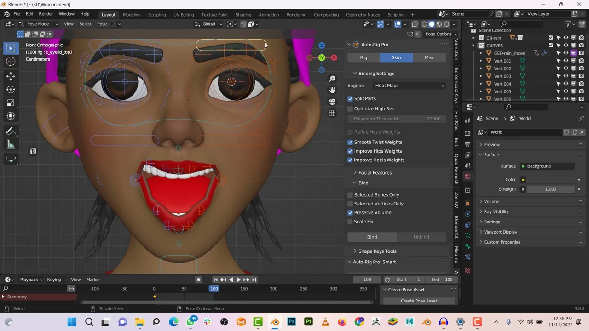Activate the Scale tool

click(x=11, y=103)
